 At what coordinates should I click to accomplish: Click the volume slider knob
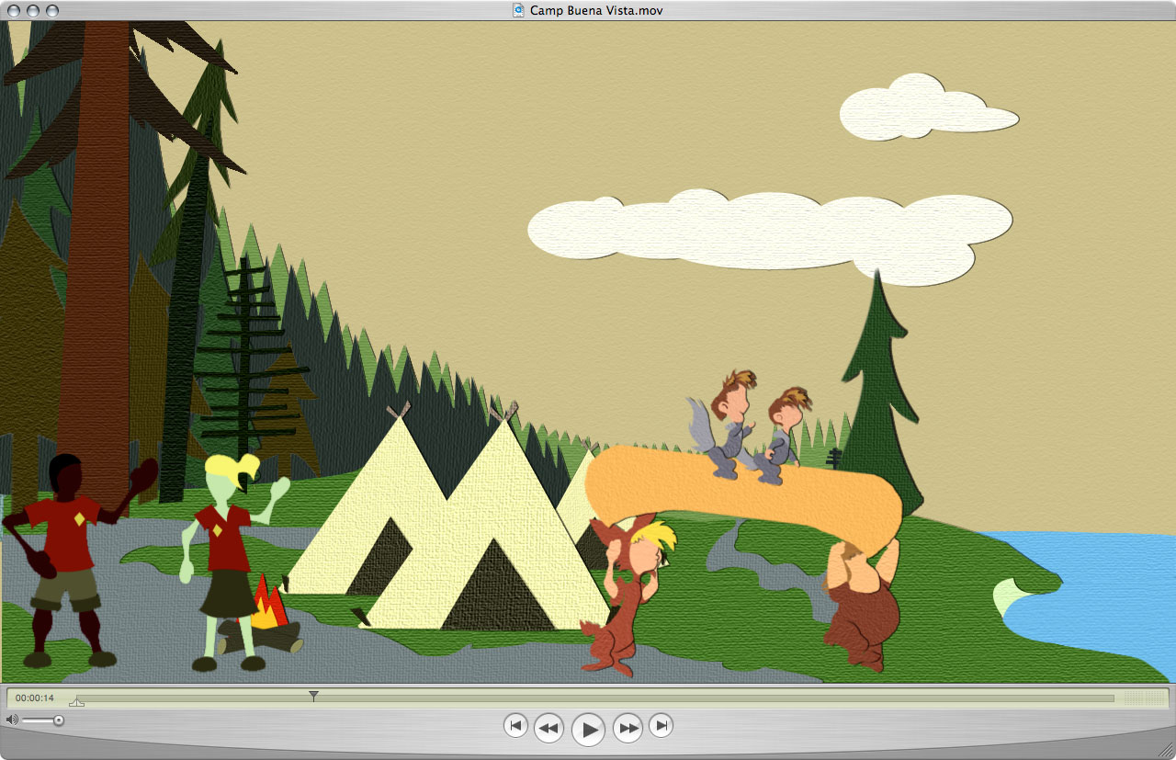[x=59, y=720]
